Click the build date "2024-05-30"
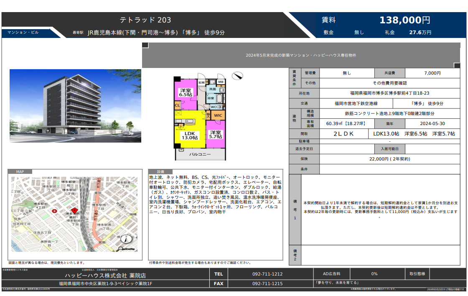Screen dimensions: 468x296 432,123
